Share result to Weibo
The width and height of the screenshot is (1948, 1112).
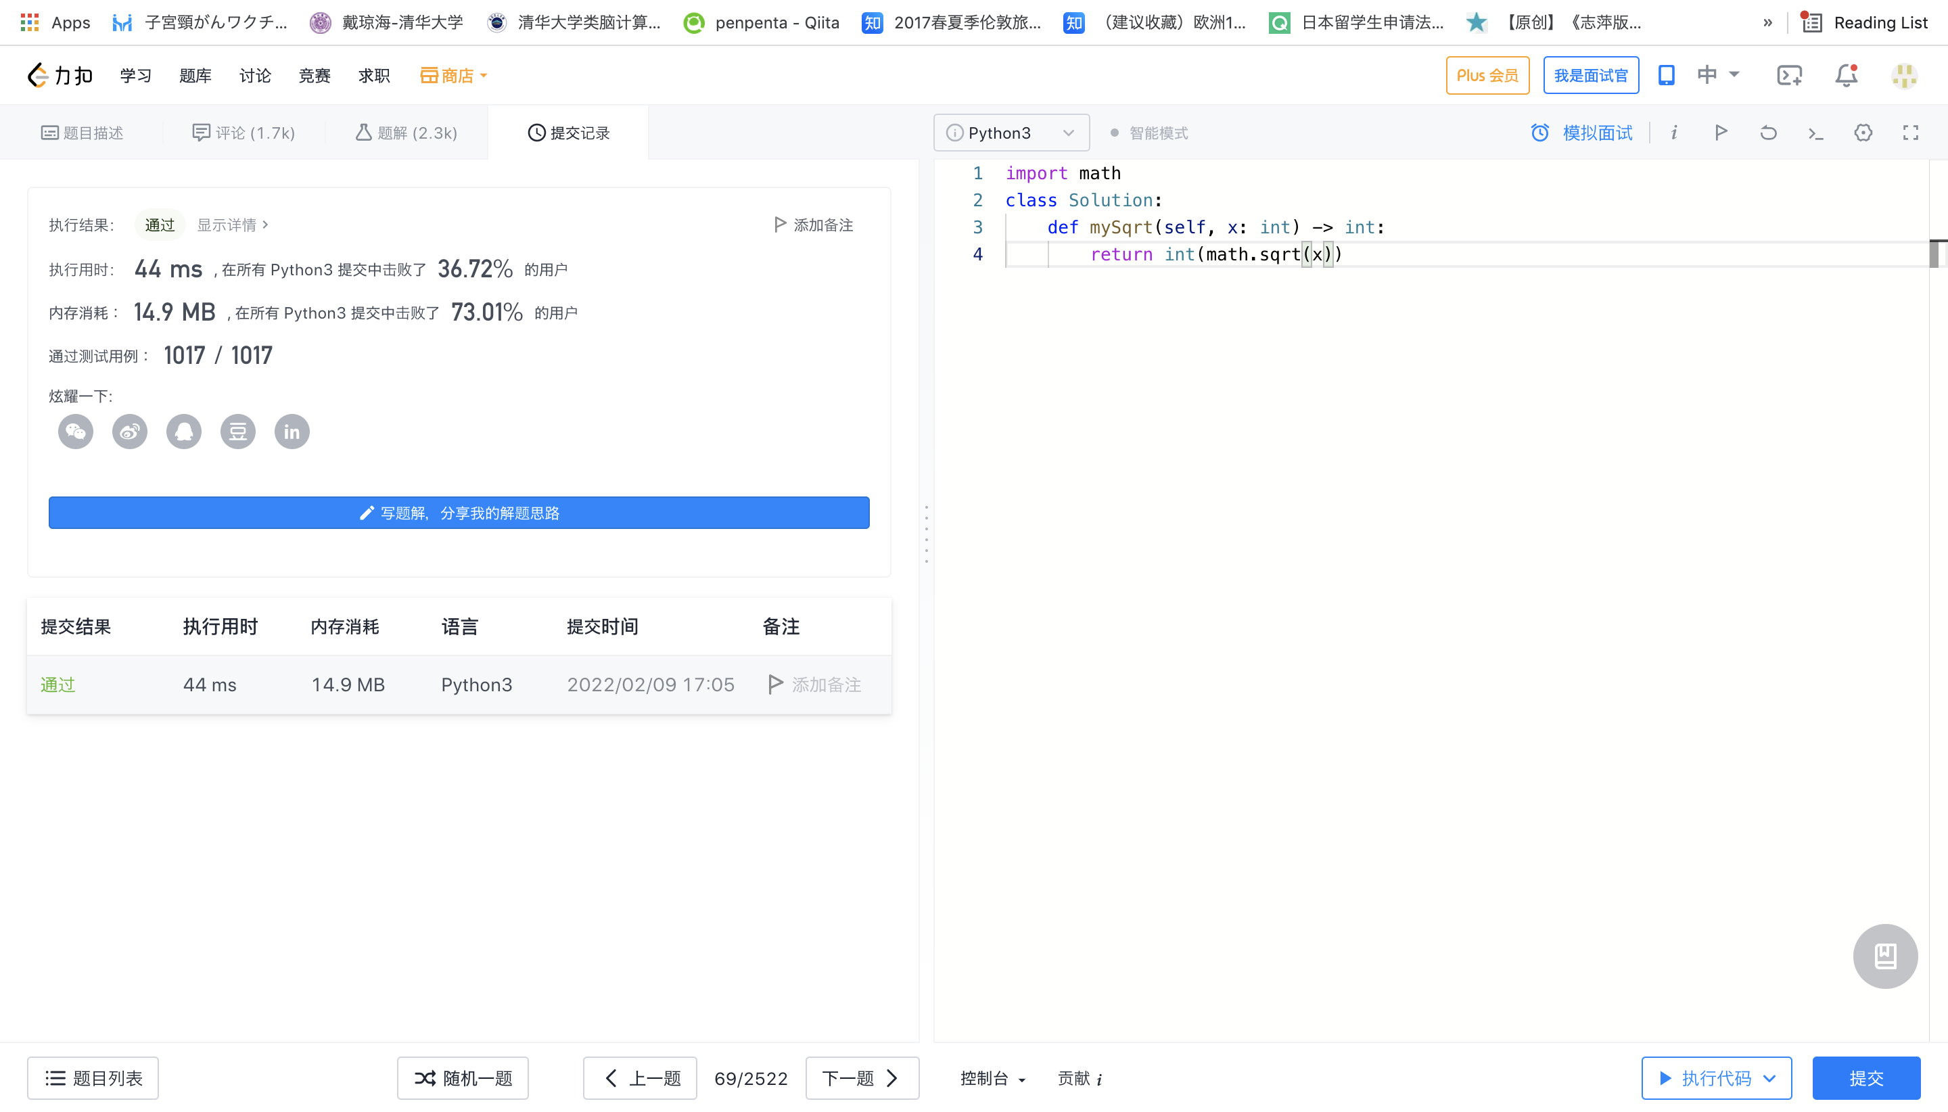coord(130,432)
